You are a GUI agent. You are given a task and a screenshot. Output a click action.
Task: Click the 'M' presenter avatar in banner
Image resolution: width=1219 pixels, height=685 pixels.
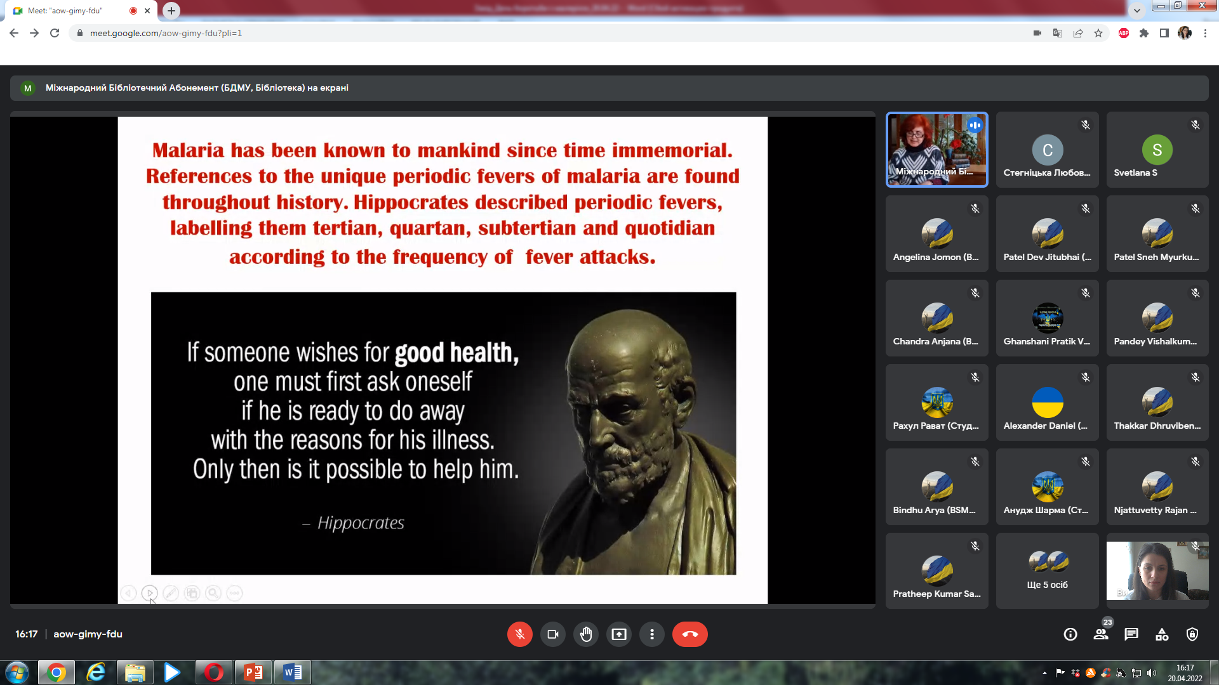(27, 88)
